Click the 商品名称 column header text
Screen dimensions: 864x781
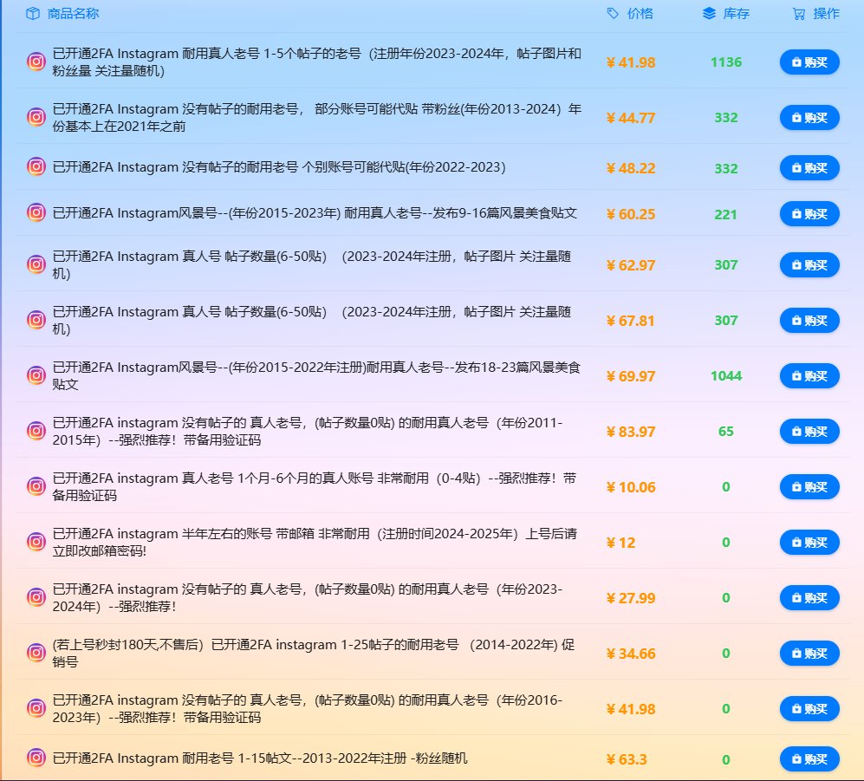point(74,13)
